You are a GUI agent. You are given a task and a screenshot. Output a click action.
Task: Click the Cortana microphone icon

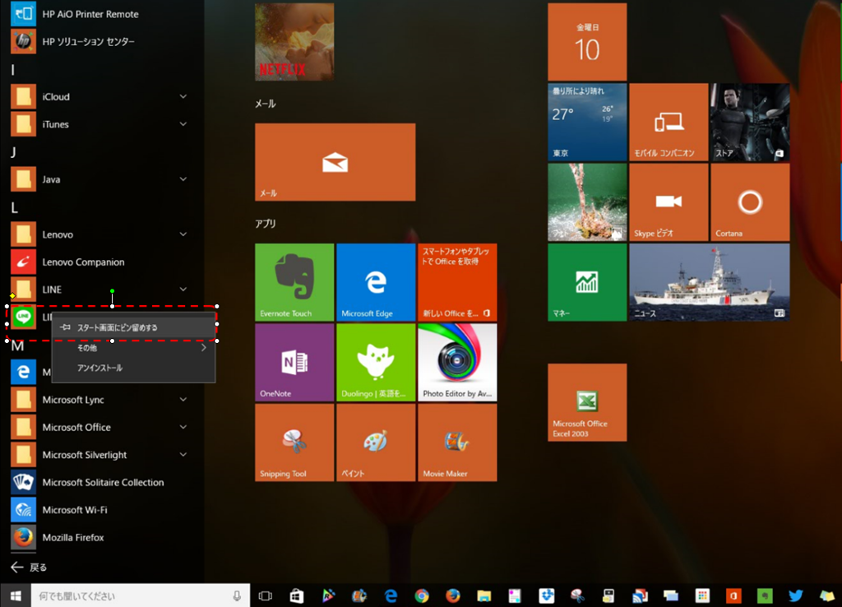pos(237,595)
